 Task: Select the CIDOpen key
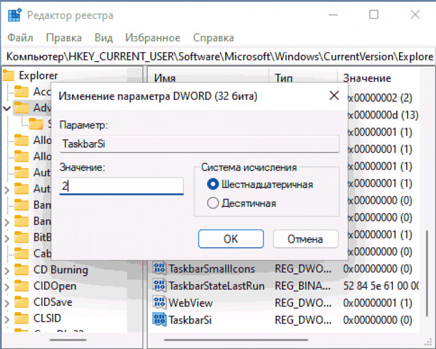(54, 286)
